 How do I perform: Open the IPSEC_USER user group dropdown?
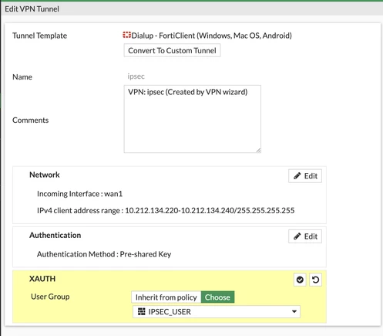click(x=217, y=311)
